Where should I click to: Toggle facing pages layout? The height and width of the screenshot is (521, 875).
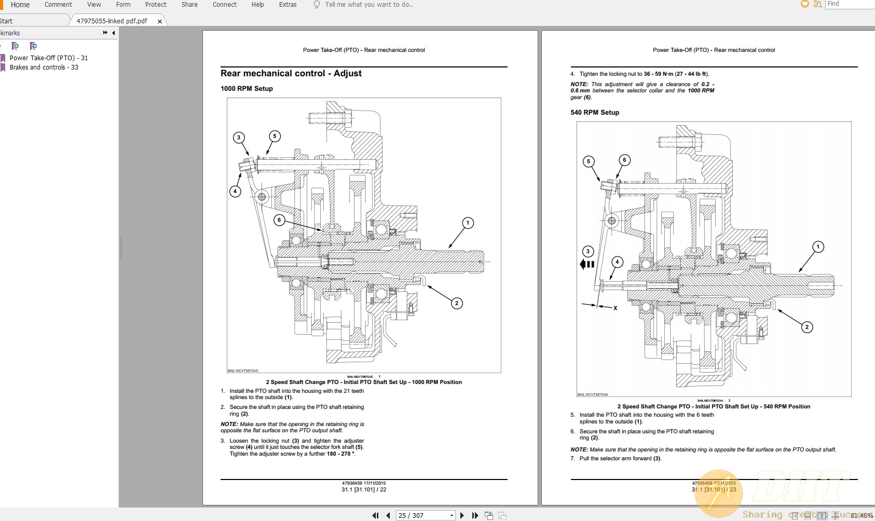(x=823, y=515)
